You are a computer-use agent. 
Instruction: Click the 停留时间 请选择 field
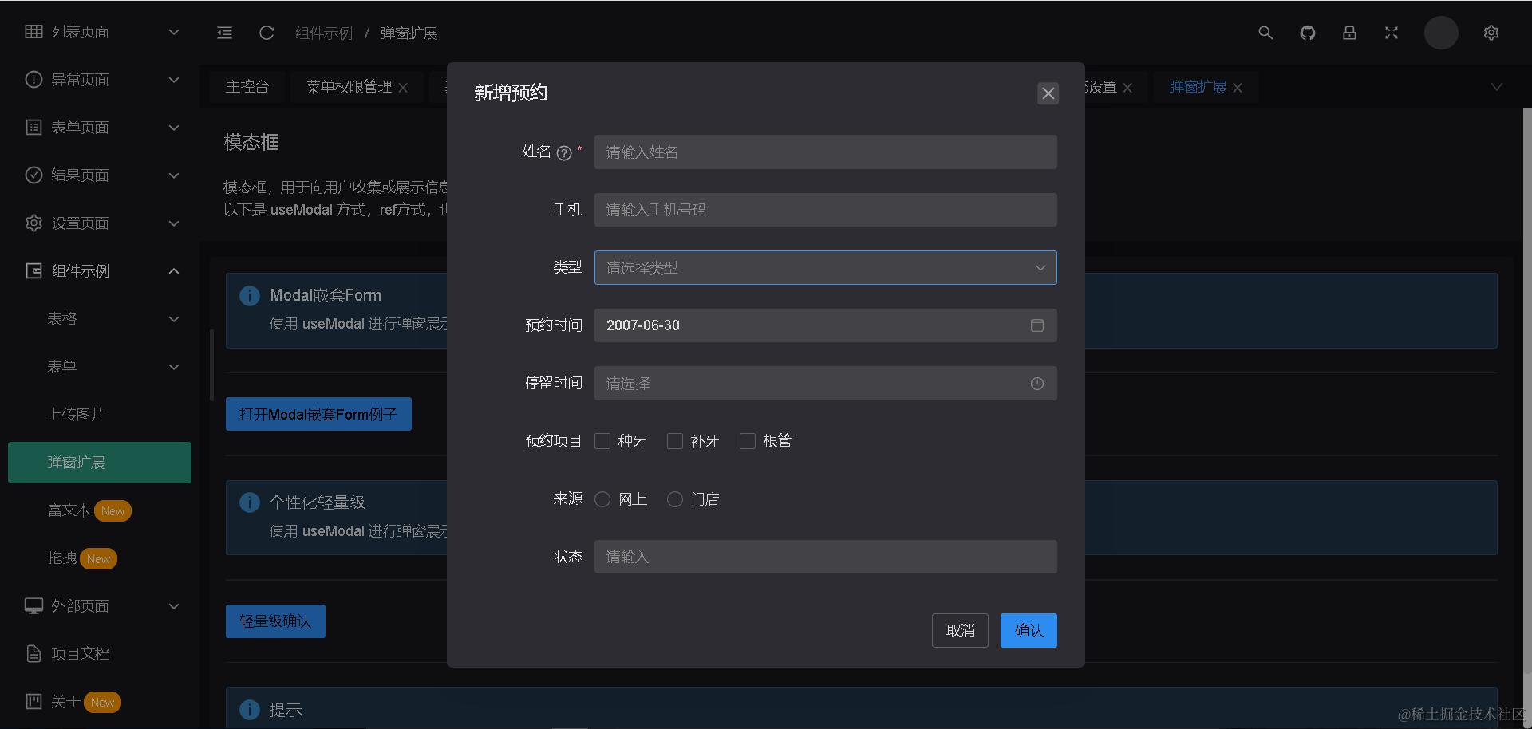[826, 384]
